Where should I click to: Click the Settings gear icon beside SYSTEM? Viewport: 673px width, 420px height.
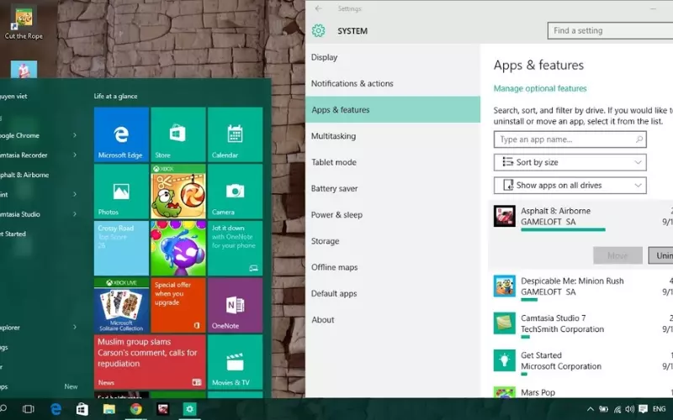(319, 31)
